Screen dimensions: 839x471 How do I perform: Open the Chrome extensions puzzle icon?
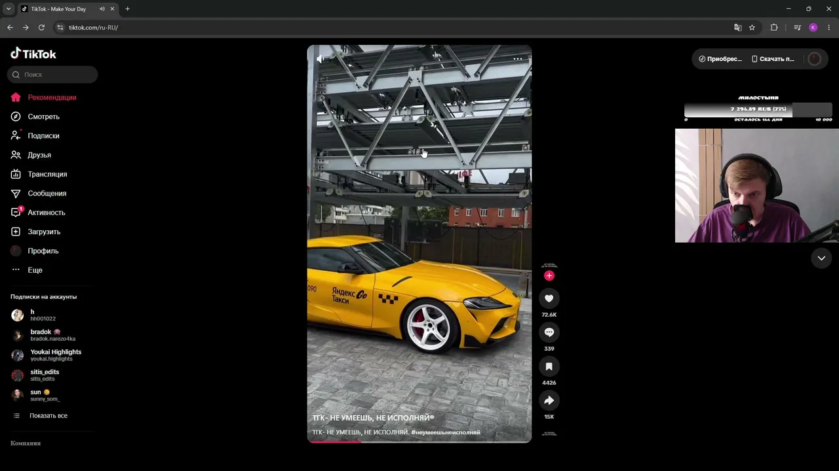tap(774, 27)
